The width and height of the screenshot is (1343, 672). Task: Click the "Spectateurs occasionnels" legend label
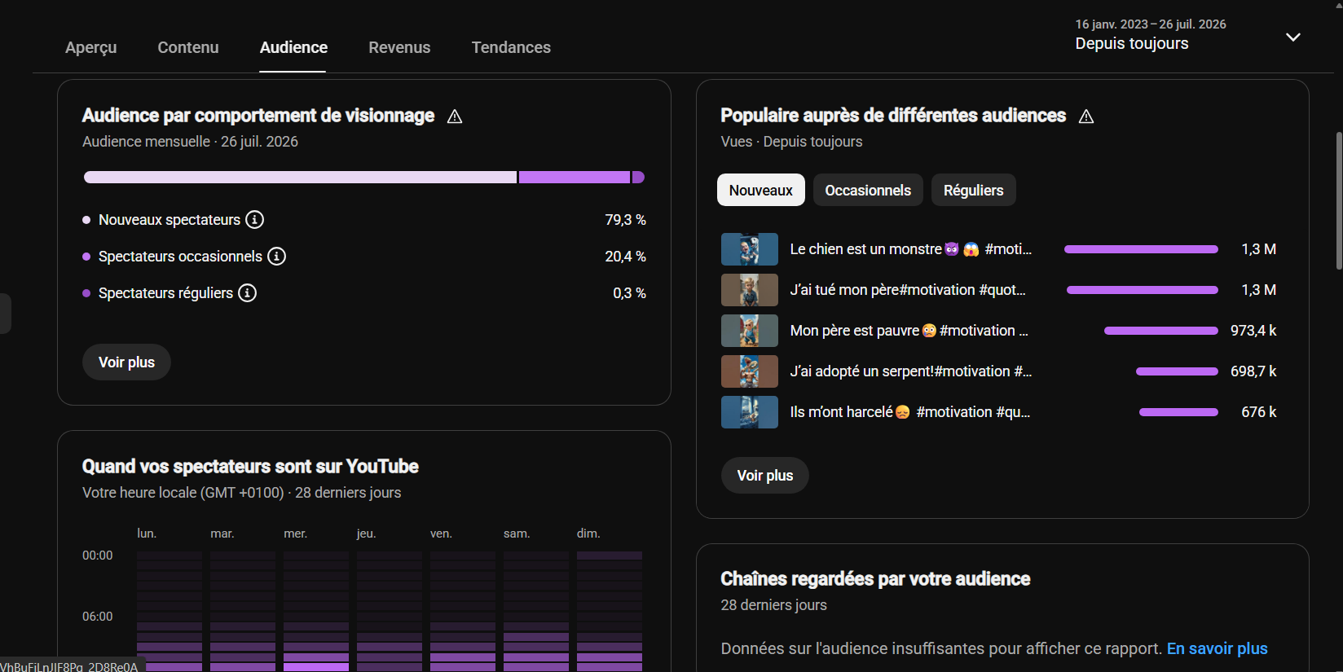[x=180, y=257]
